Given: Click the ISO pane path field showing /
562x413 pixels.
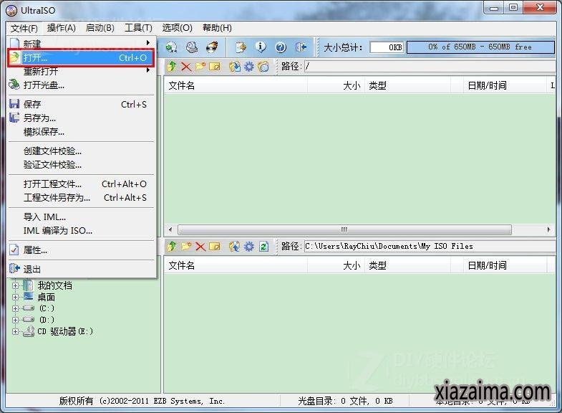Looking at the screenshot, I should point(430,67).
